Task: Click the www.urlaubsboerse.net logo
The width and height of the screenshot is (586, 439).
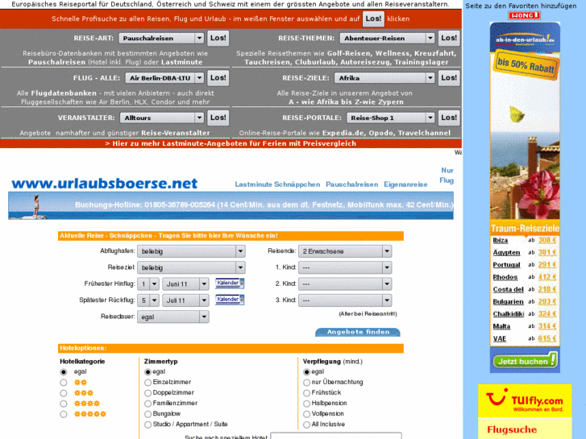Action: click(104, 184)
